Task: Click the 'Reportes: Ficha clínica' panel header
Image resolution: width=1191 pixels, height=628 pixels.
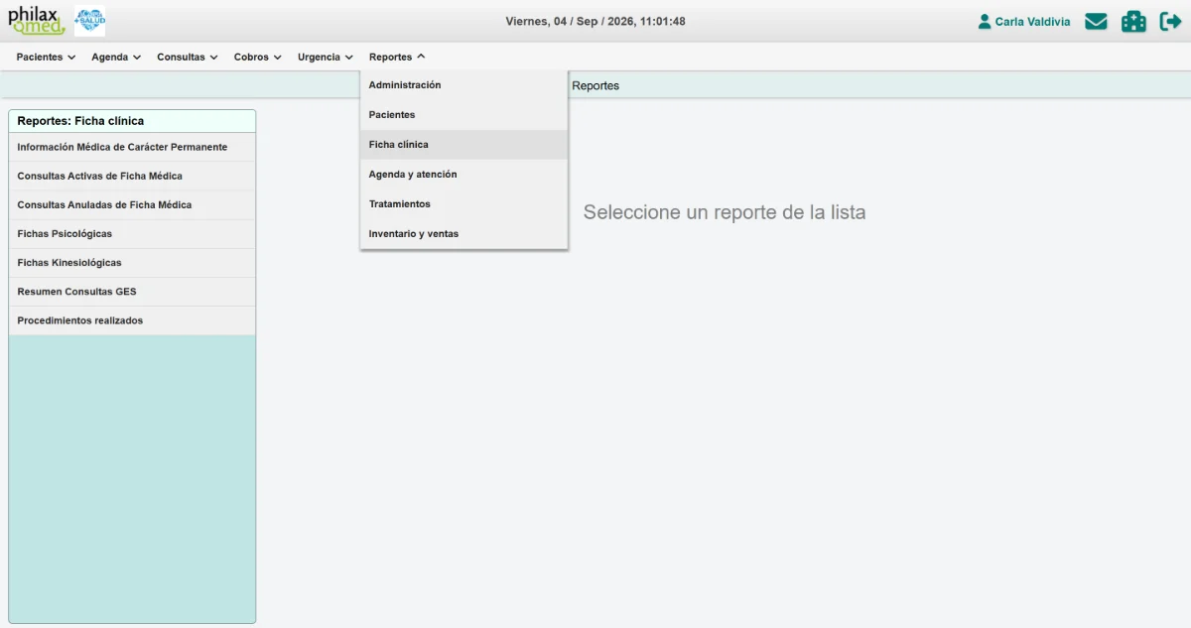Action: pyautogui.click(x=132, y=121)
